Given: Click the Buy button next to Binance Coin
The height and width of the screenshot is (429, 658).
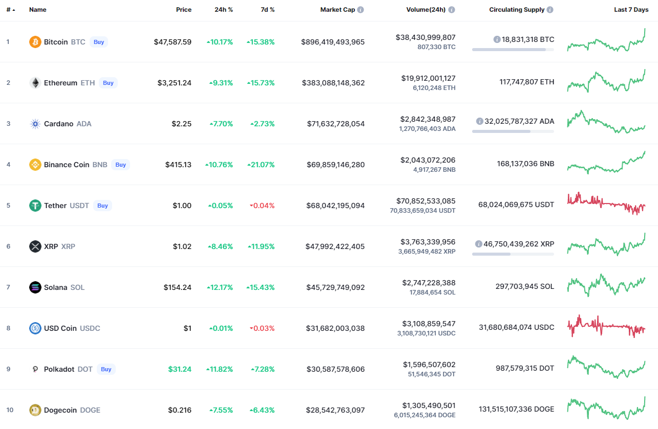Looking at the screenshot, I should coord(120,165).
